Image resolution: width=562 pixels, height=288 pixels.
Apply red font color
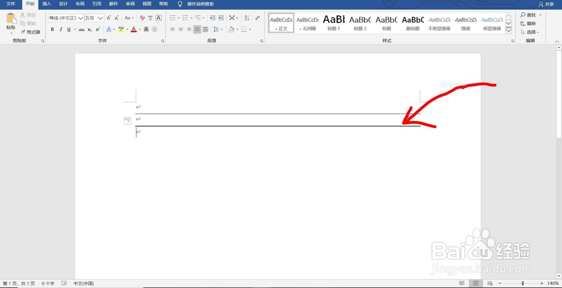pyautogui.click(x=134, y=29)
